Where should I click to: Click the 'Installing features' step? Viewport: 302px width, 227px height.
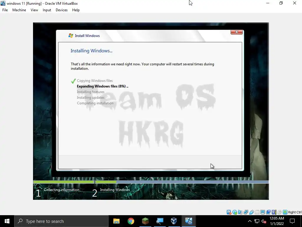(x=91, y=92)
